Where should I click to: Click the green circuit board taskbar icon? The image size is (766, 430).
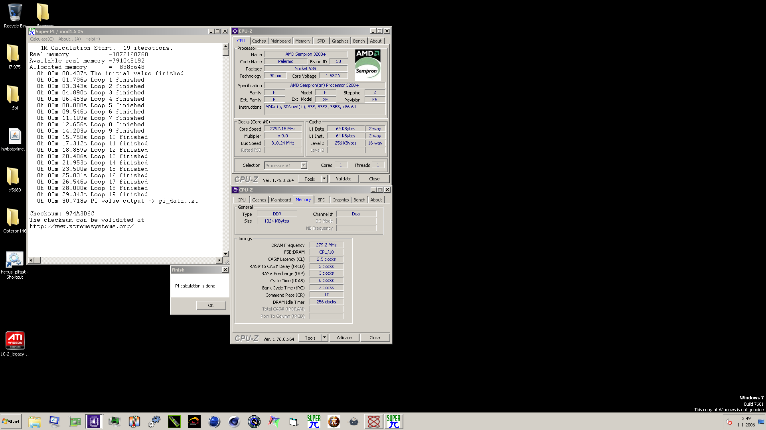[75, 422]
